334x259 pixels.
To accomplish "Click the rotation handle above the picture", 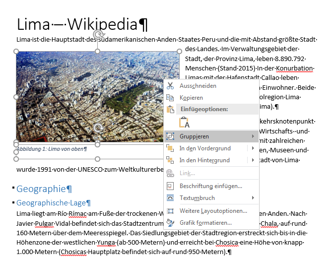I will pos(98,34).
